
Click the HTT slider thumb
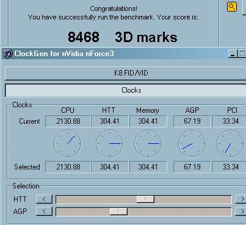point(145,199)
